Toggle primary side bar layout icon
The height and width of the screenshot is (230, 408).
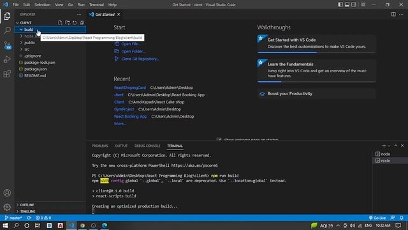point(340,4)
